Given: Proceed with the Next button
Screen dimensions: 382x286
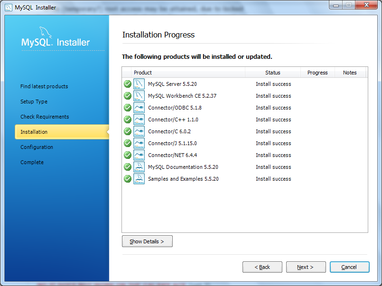Looking at the screenshot, I should coord(306,267).
